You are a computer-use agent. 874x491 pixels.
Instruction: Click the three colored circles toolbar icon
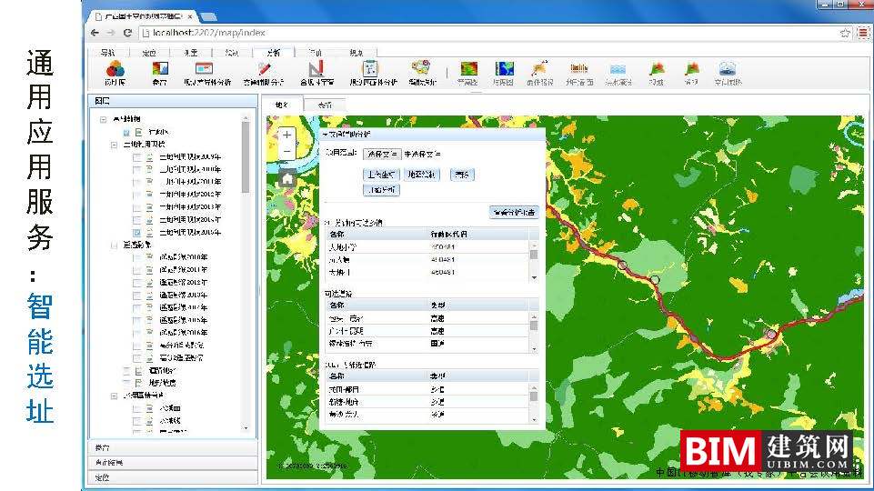click(x=114, y=69)
